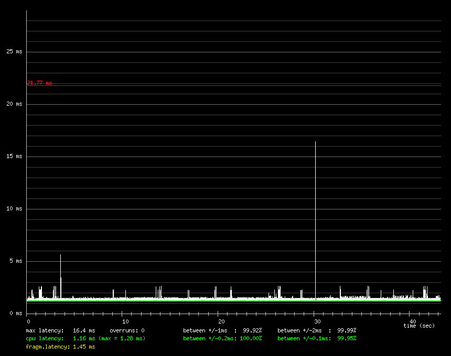This screenshot has height=356, width=451.
Task: Click the green 'between +/-0.1ms' label
Action: pyautogui.click(x=304, y=339)
